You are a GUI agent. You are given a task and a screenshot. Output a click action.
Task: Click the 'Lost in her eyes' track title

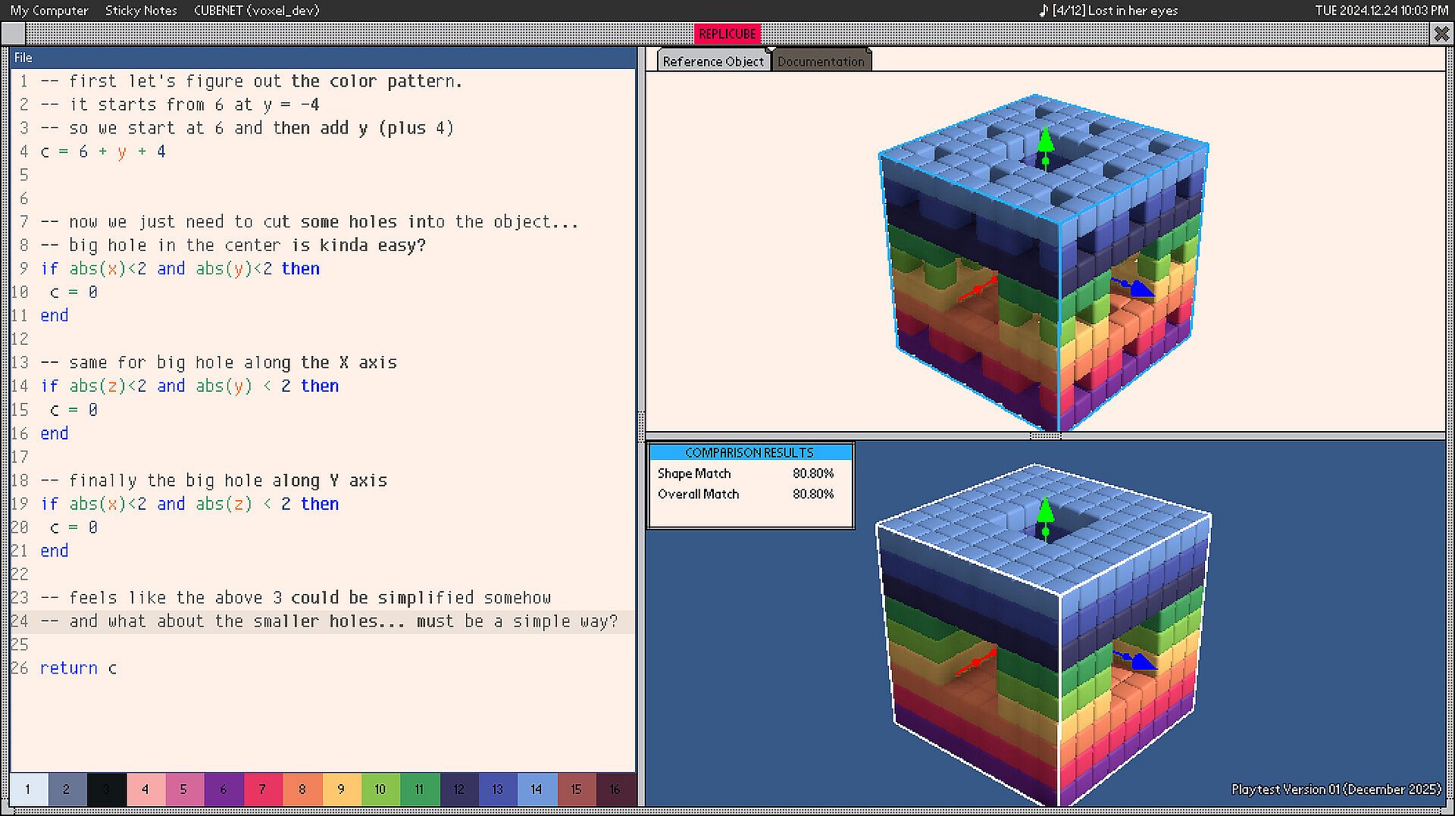(1133, 11)
